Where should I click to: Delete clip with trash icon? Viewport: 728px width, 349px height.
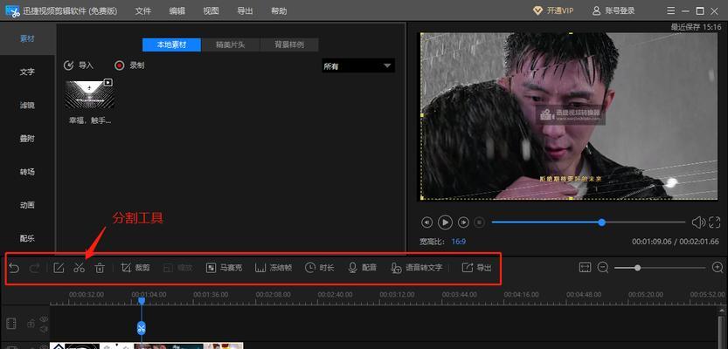pos(100,268)
